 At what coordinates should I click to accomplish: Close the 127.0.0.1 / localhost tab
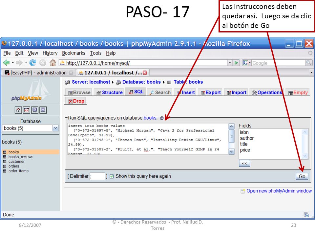click(x=145, y=73)
